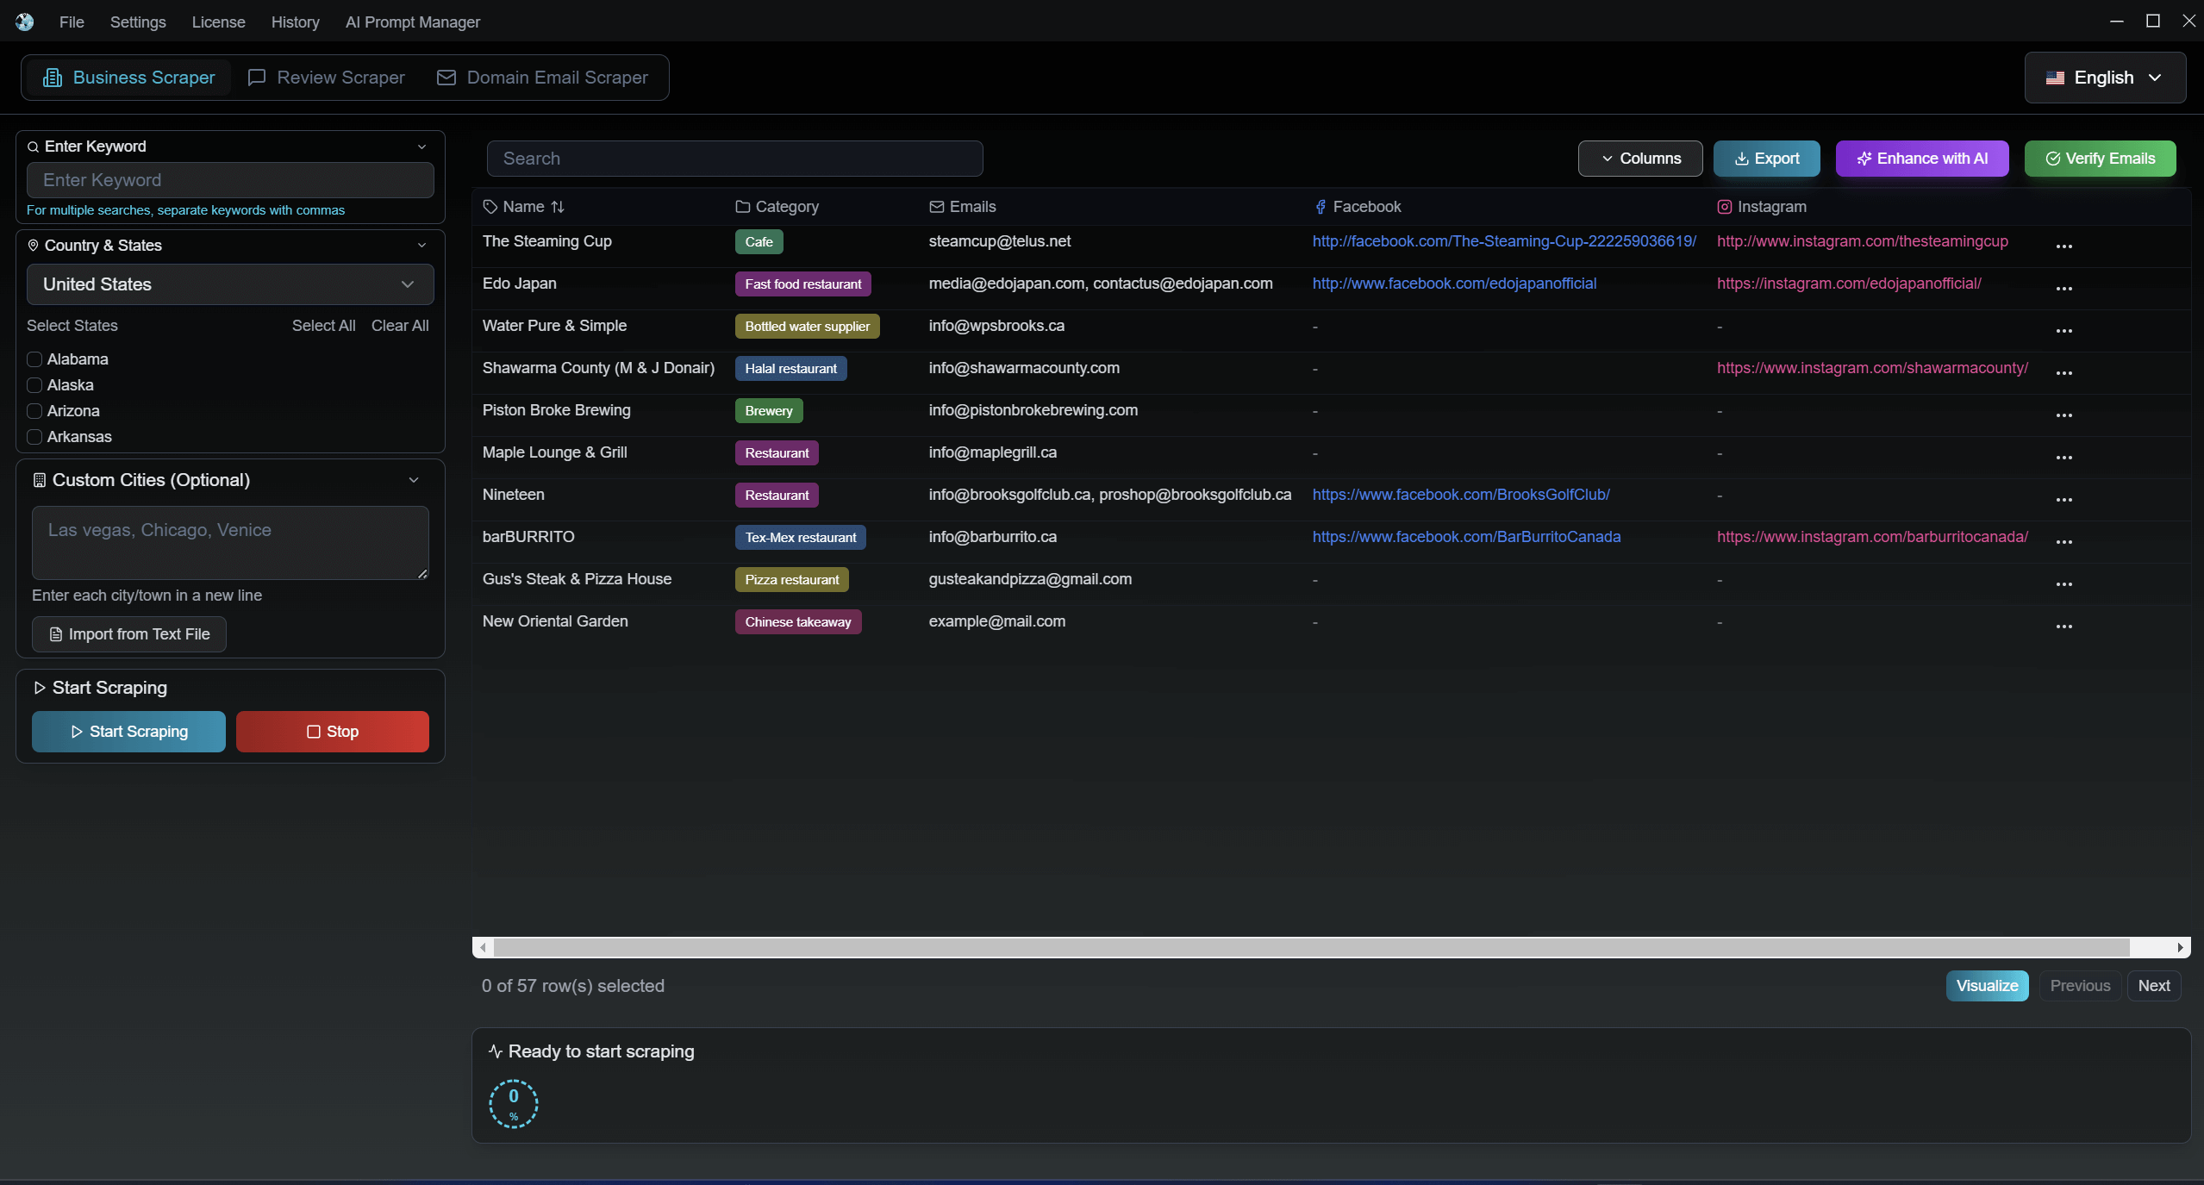Open the Columns dropdown
This screenshot has height=1185, width=2204.
click(x=1639, y=159)
